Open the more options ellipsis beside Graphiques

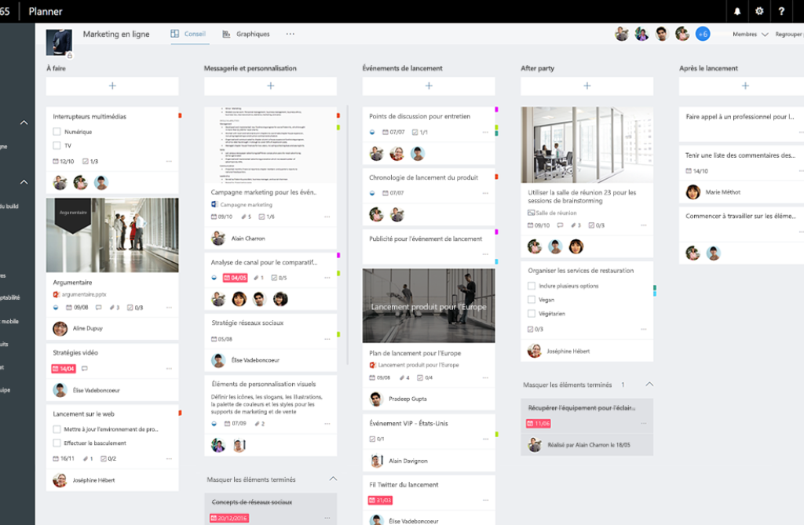291,34
